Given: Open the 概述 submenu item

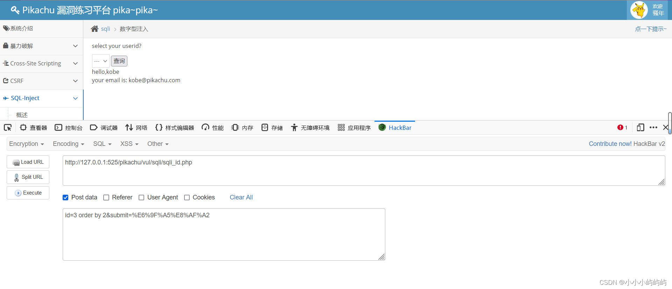Looking at the screenshot, I should (x=22, y=115).
